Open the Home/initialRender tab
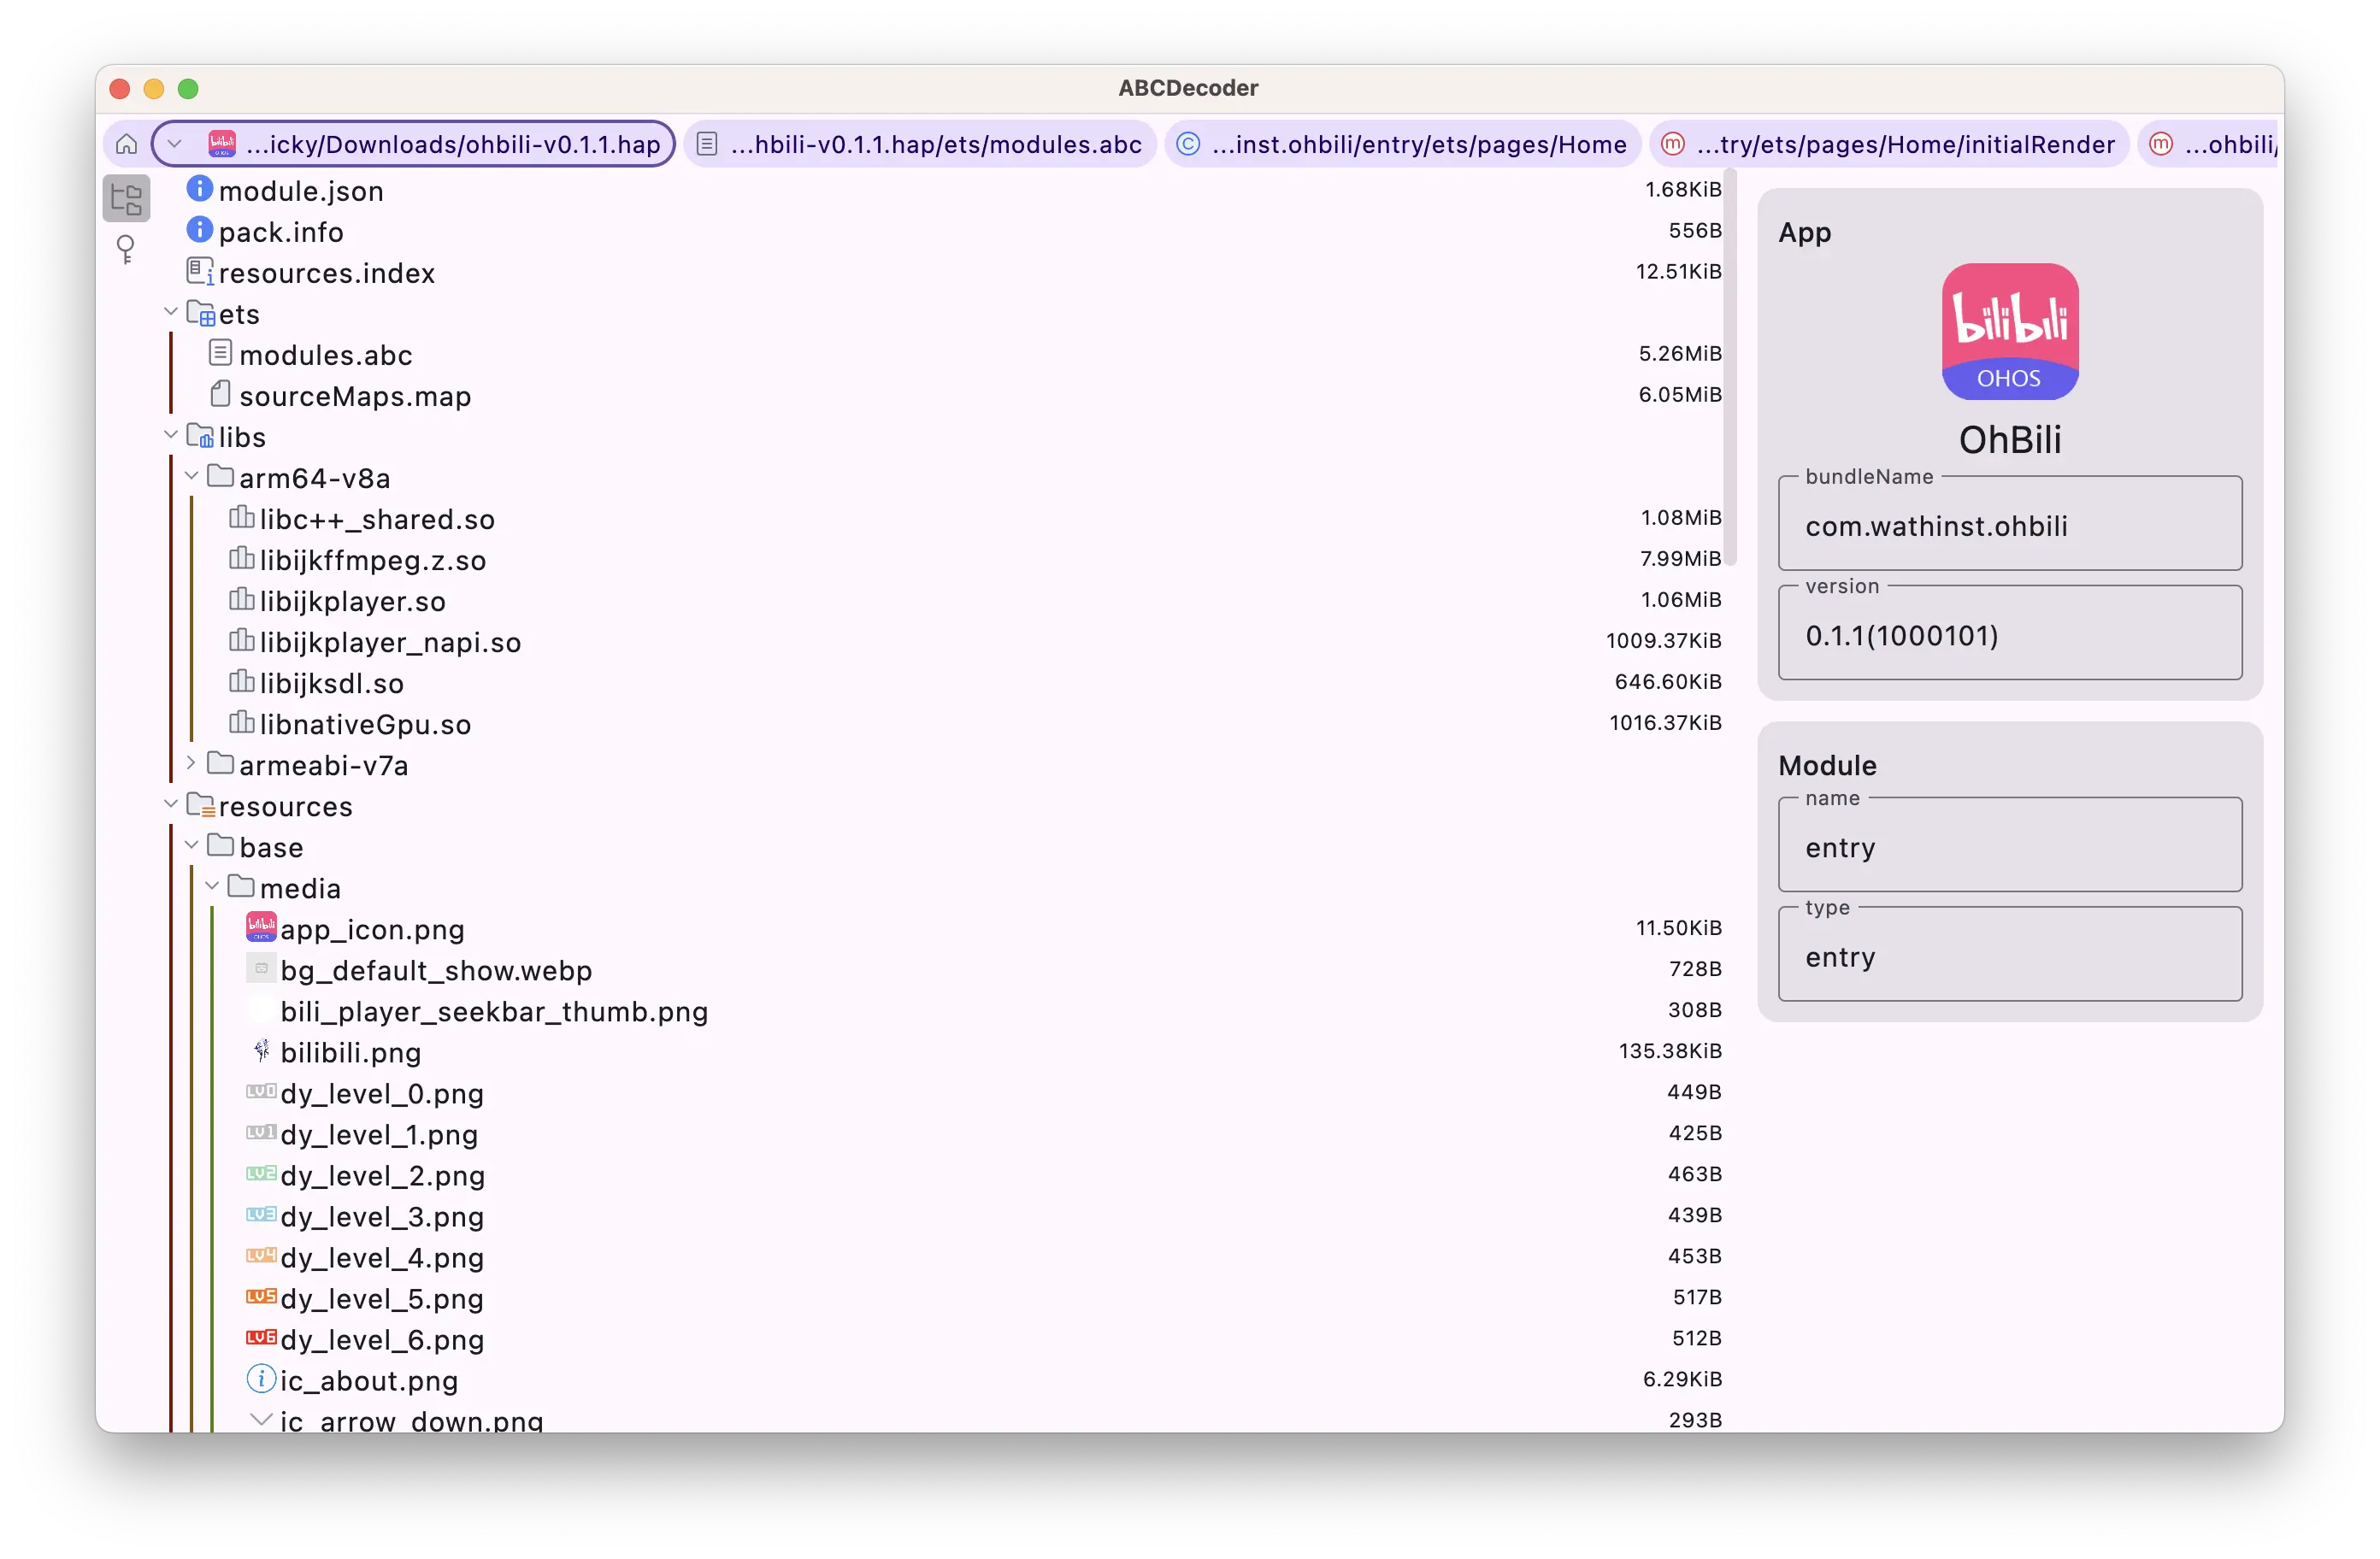This screenshot has height=1559, width=2380. [x=1890, y=144]
